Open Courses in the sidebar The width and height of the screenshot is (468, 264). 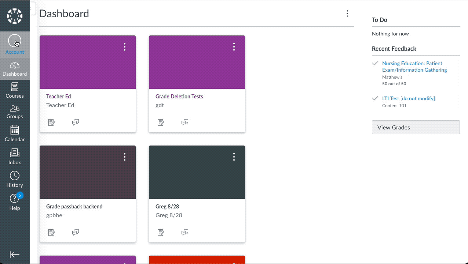pyautogui.click(x=15, y=90)
